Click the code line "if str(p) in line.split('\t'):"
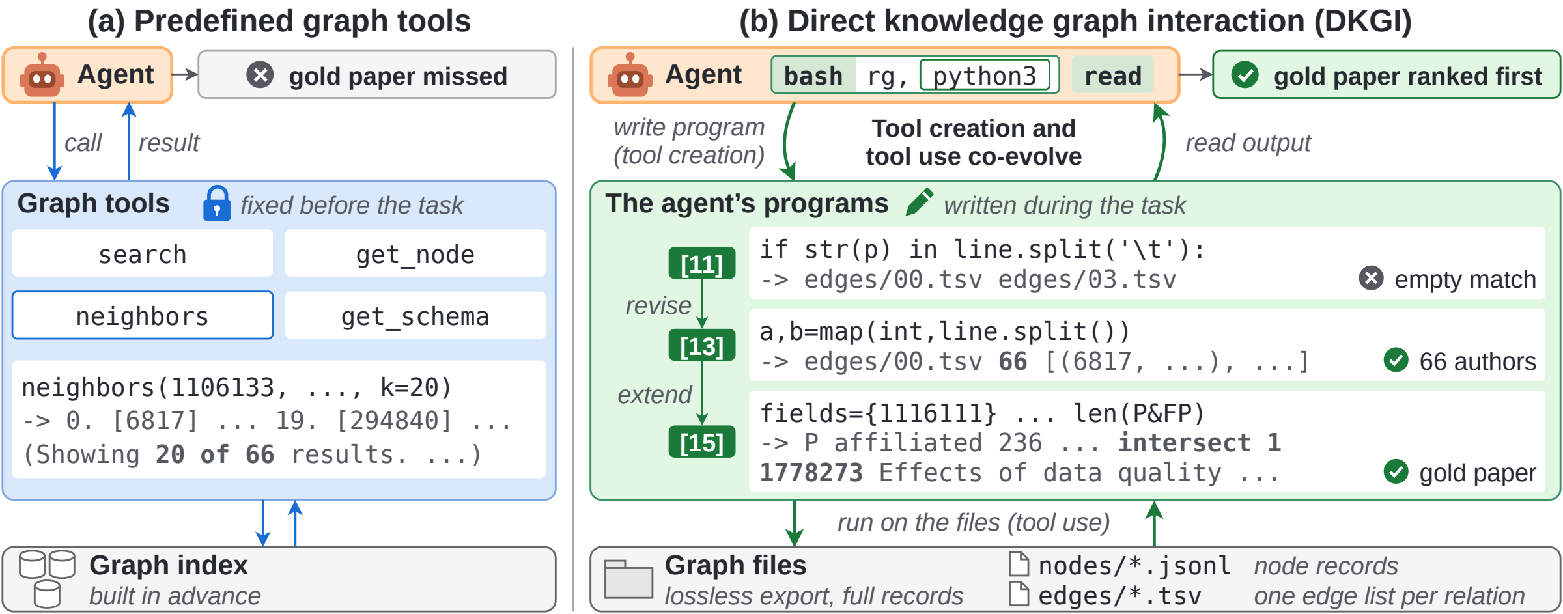 983,249
